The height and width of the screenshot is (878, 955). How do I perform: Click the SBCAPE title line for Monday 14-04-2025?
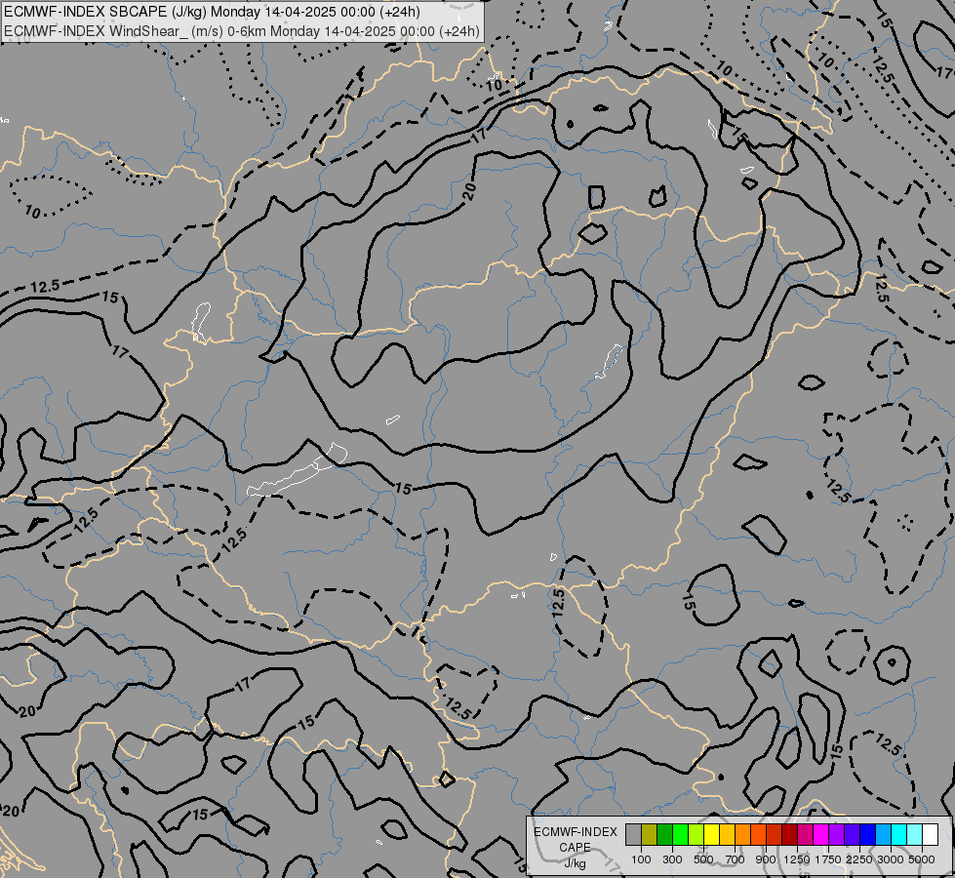(x=213, y=13)
